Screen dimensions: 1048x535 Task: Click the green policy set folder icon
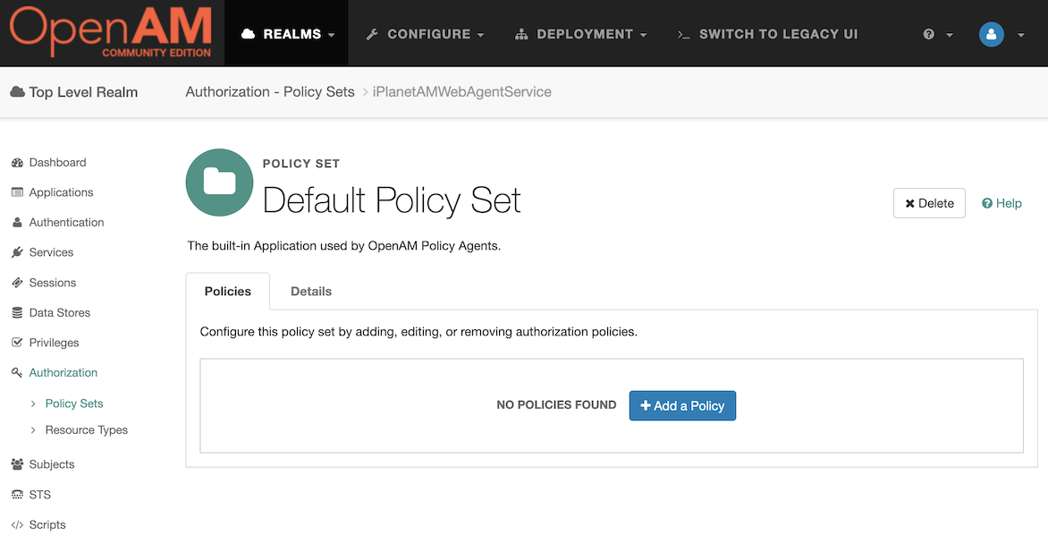point(219,183)
